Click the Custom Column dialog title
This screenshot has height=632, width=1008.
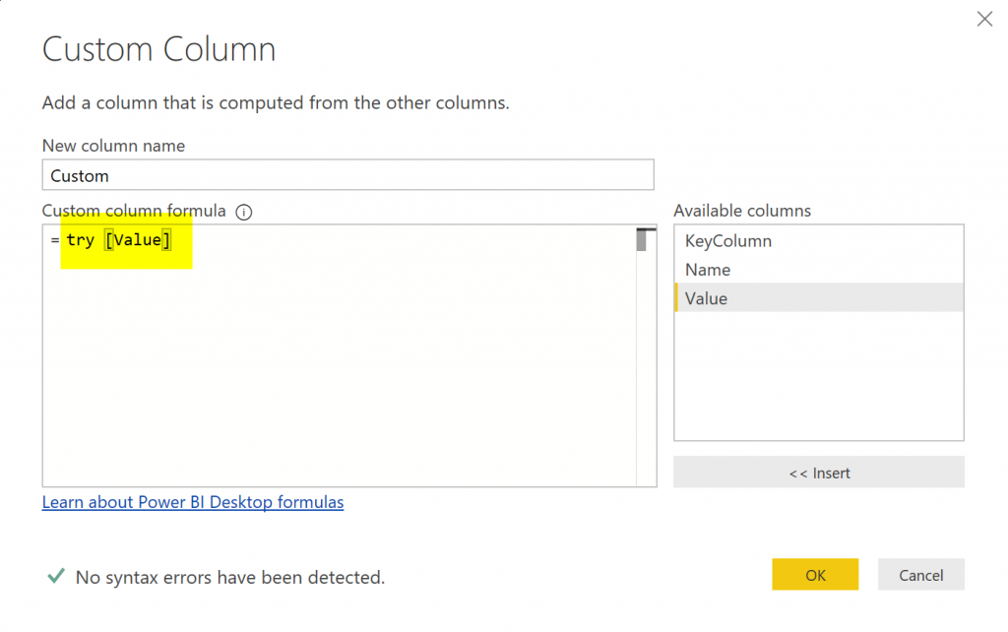point(158,49)
